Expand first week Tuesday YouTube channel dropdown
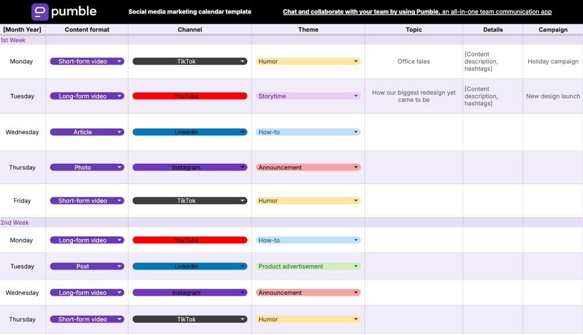Image resolution: width=583 pixels, height=335 pixels. 190,96
